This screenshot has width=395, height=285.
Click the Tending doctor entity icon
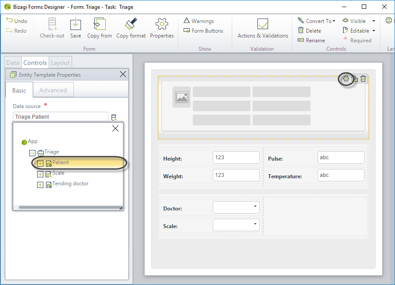click(49, 185)
